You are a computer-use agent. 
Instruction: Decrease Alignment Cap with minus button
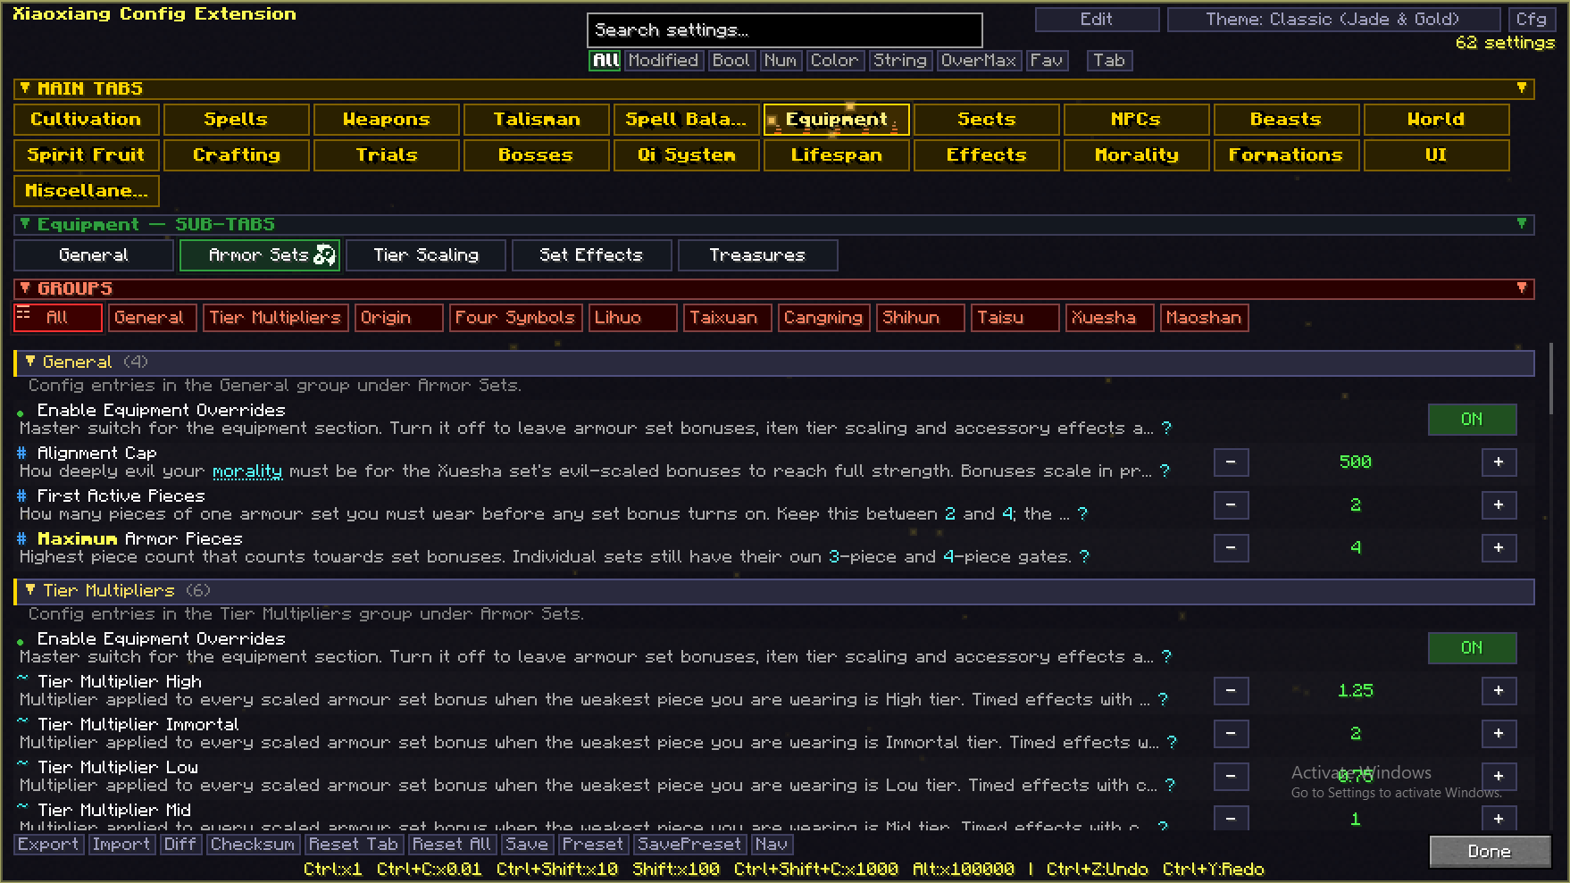pos(1231,462)
